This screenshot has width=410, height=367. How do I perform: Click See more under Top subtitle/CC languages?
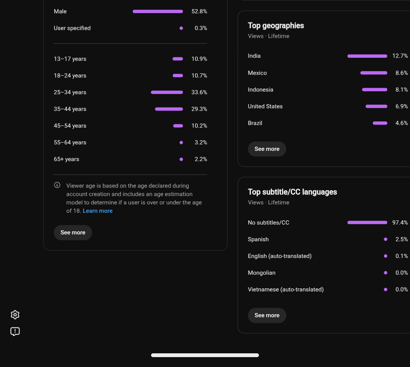[x=267, y=315]
